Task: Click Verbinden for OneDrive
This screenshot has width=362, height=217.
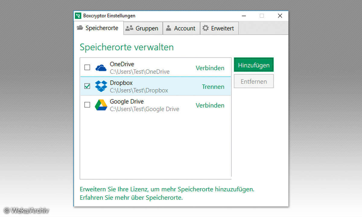Action: [x=210, y=68]
